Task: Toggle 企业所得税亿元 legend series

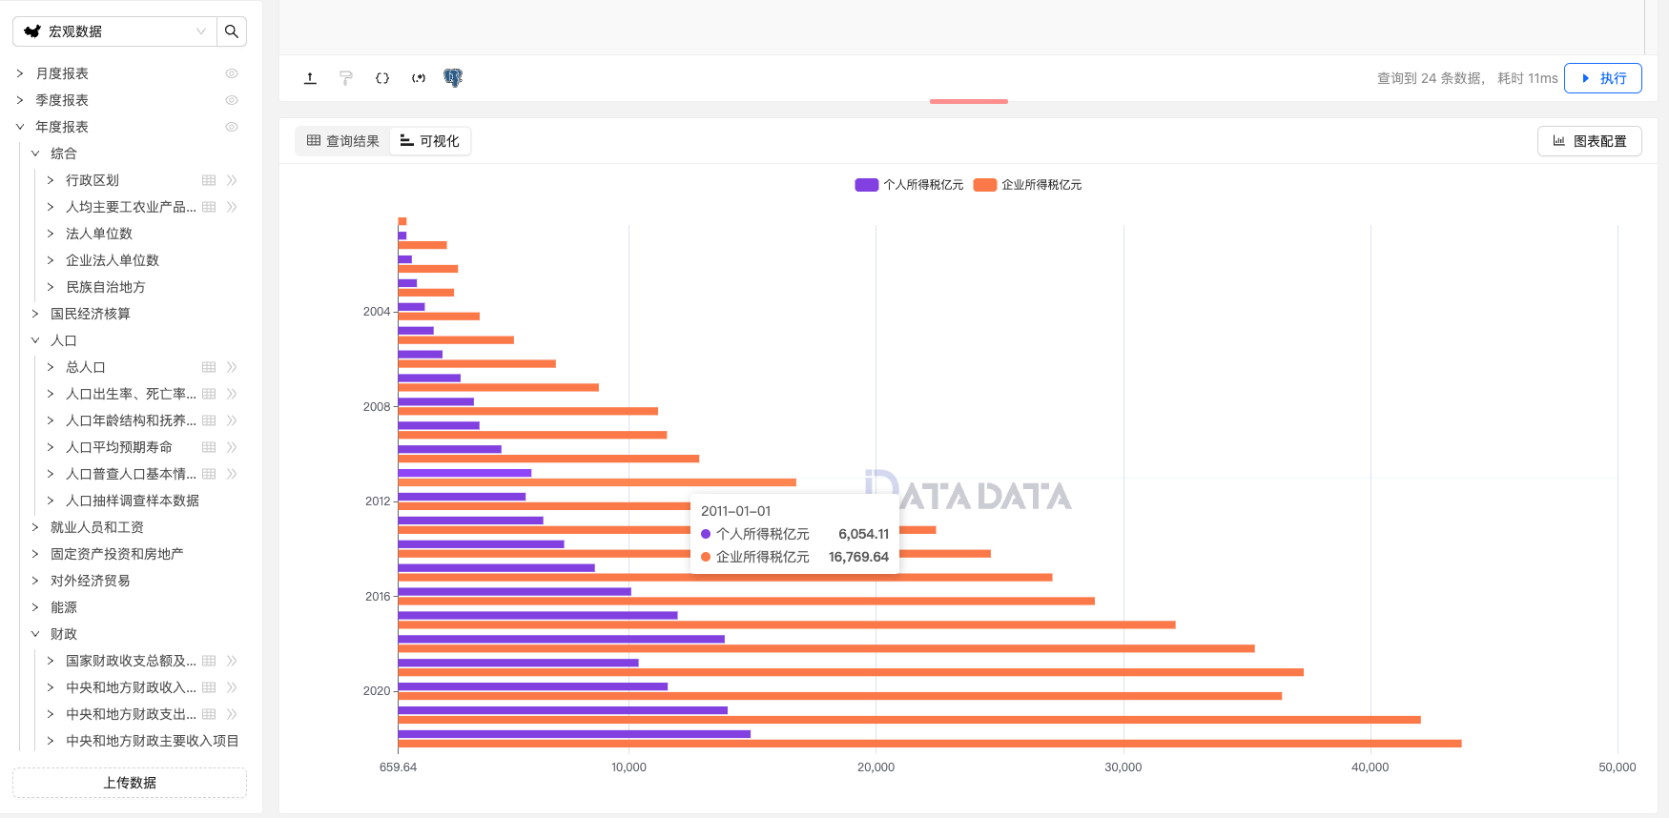Action: click(1027, 185)
